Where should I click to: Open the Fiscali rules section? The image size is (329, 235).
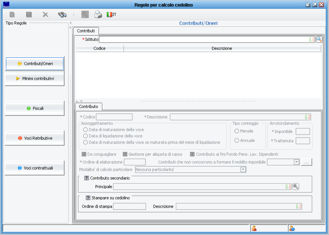pyautogui.click(x=35, y=108)
